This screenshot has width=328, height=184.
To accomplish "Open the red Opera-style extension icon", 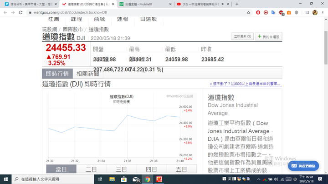I will (258, 13).
